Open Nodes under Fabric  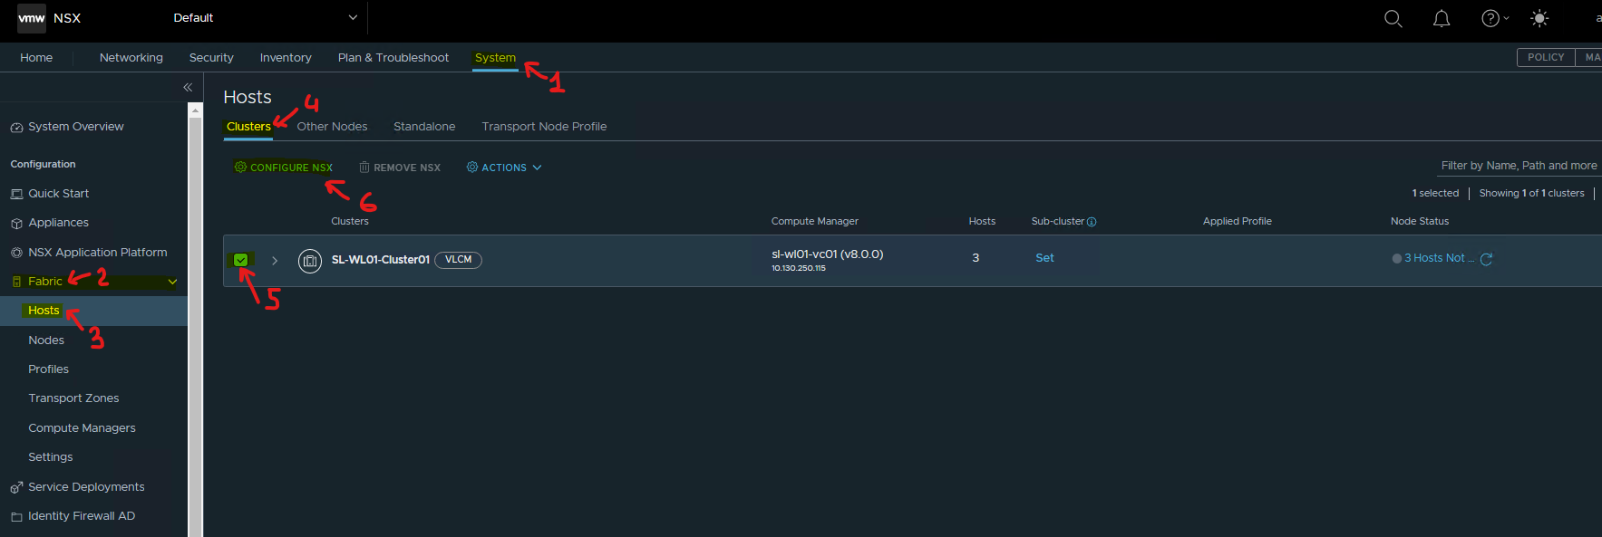(46, 340)
